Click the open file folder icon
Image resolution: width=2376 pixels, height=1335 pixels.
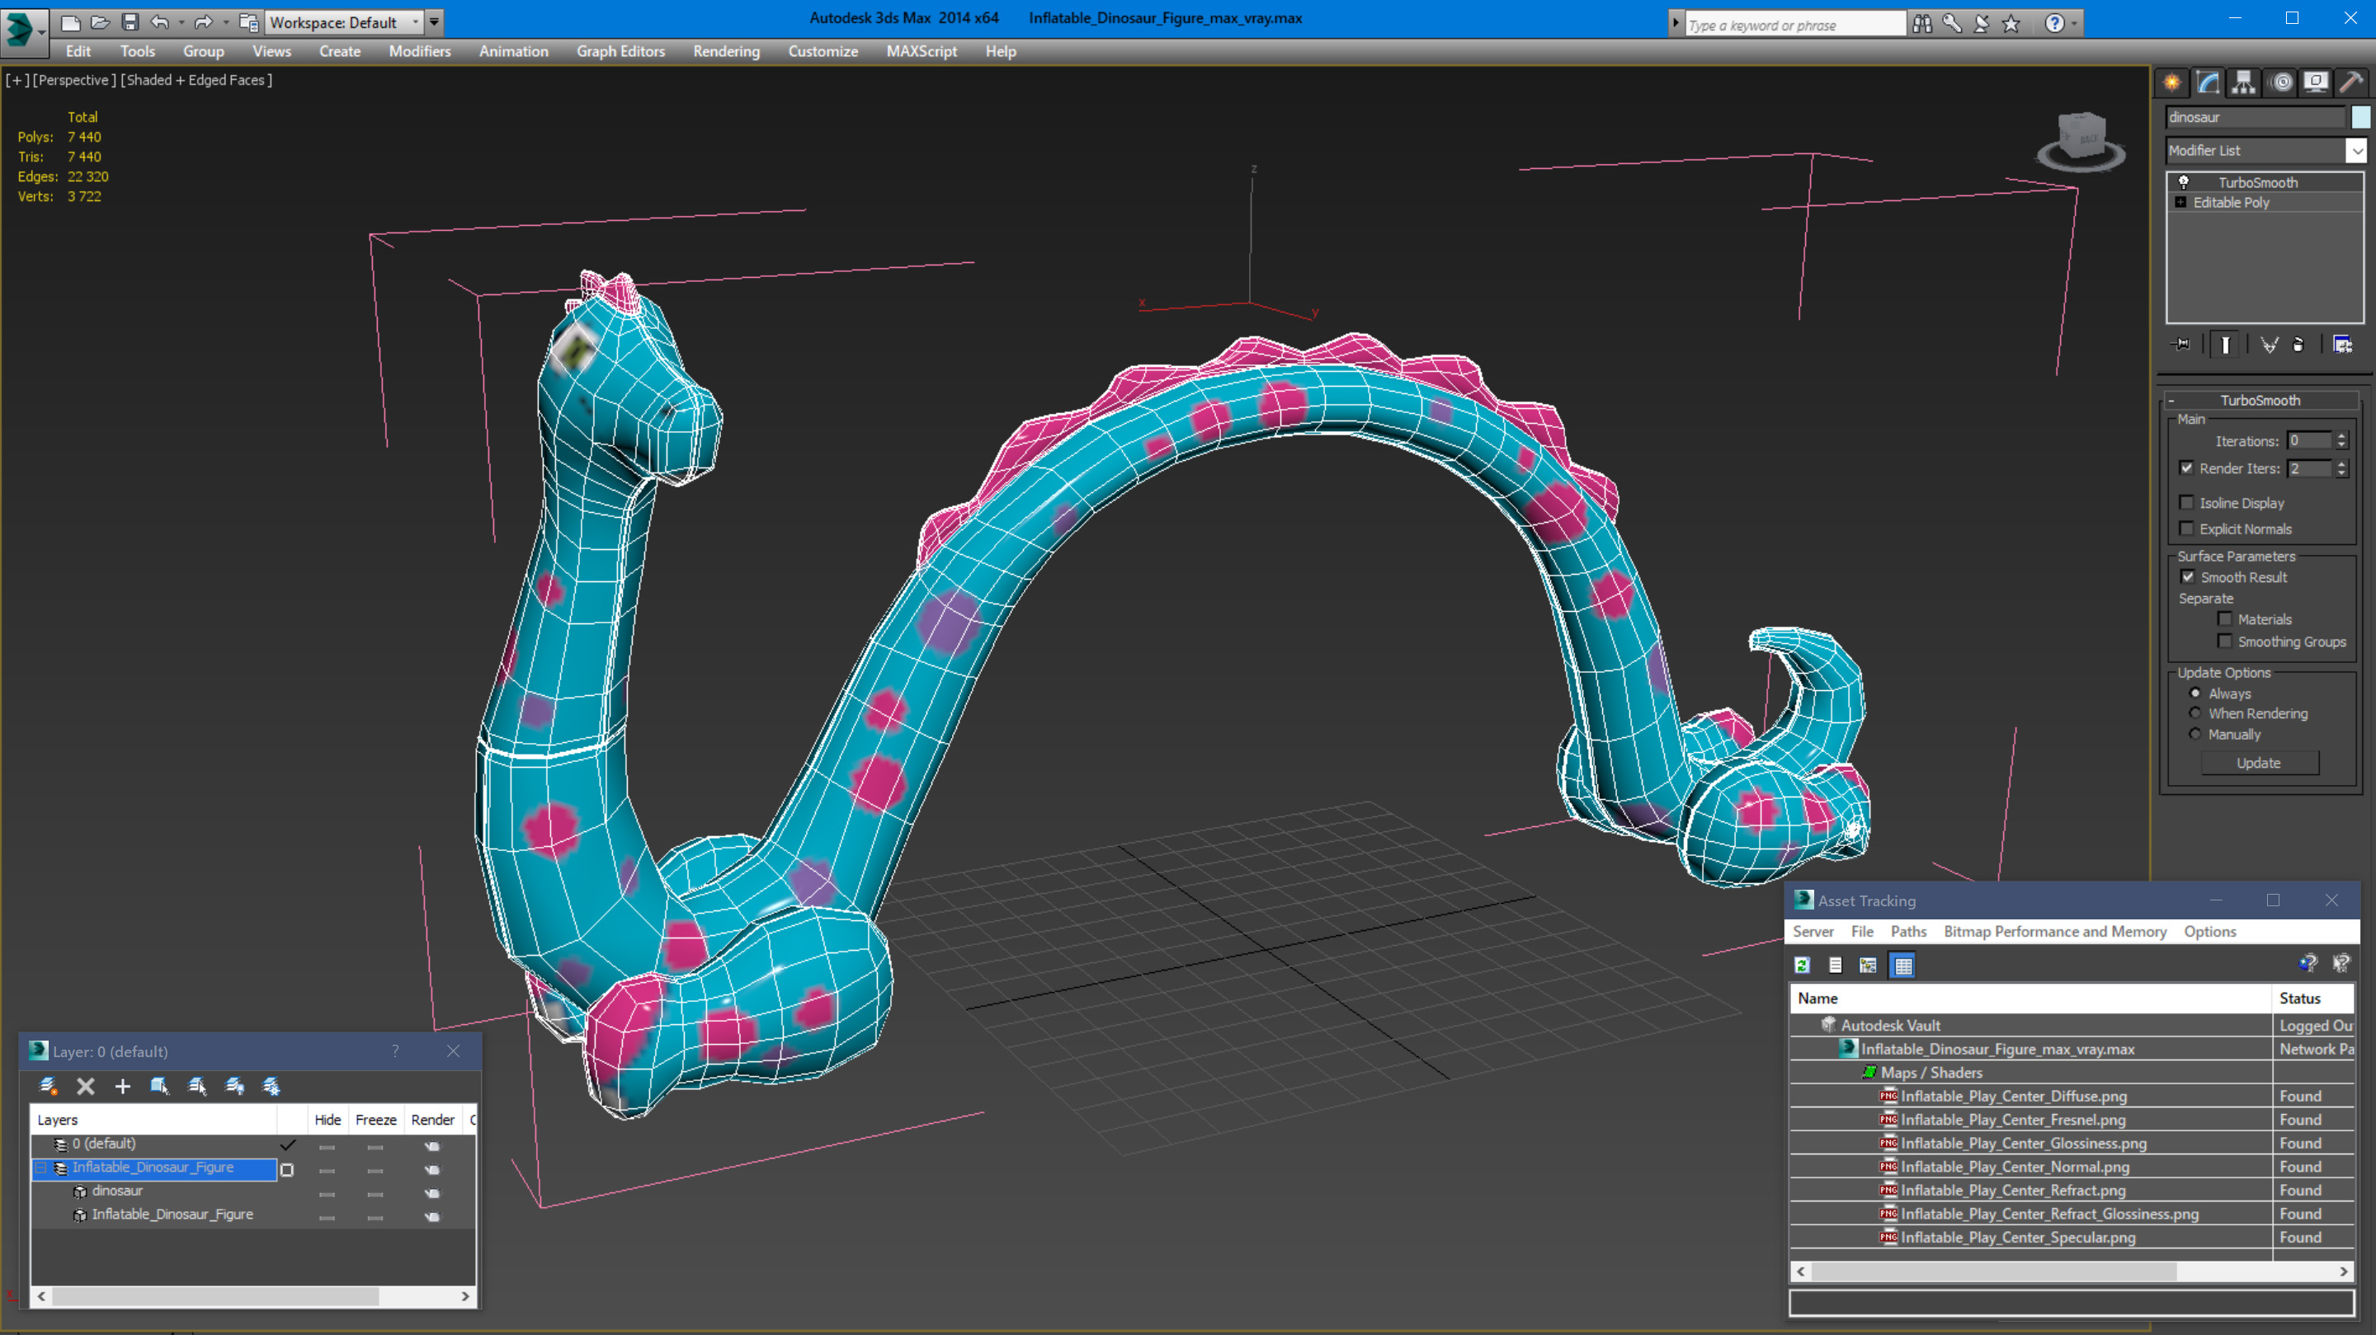point(100,21)
